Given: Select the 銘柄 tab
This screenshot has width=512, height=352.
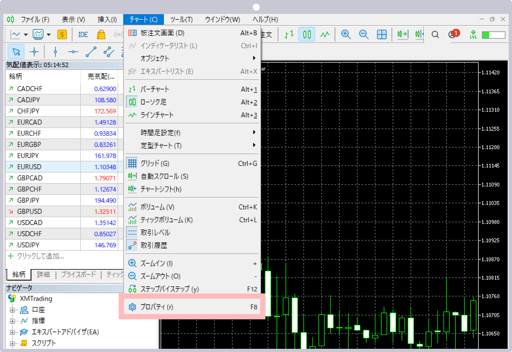Looking at the screenshot, I should tap(19, 274).
